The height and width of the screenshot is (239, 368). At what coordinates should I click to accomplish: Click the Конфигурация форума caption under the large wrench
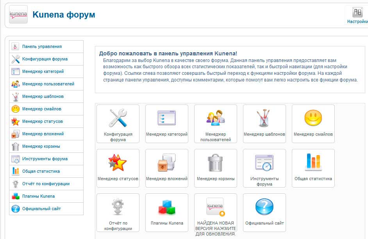pyautogui.click(x=118, y=137)
